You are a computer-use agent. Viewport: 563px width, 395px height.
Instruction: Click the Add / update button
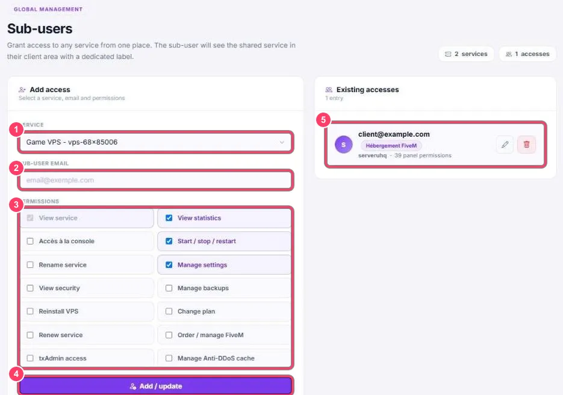[155, 387]
